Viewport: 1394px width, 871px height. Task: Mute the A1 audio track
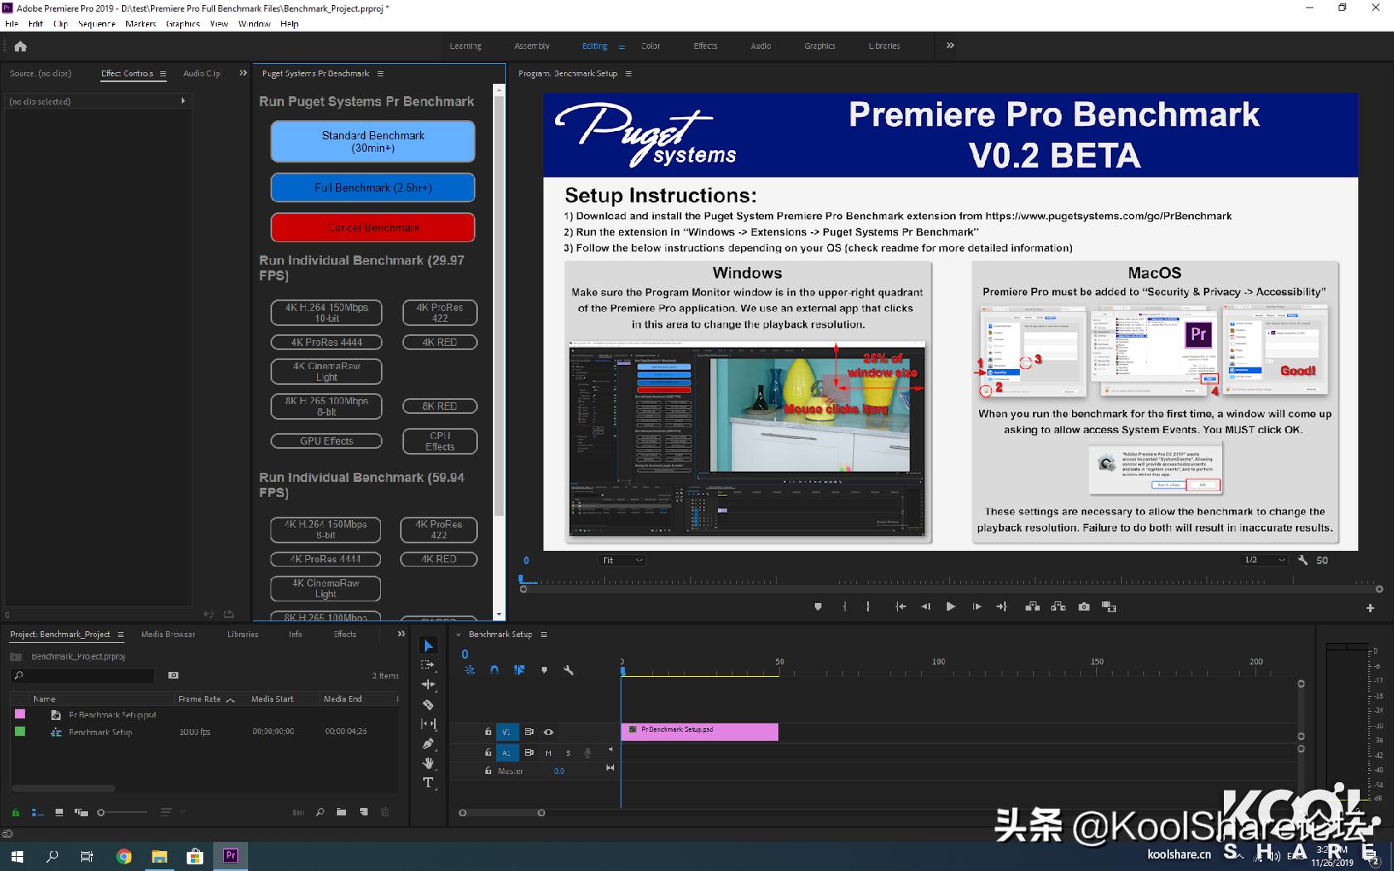pyautogui.click(x=548, y=752)
